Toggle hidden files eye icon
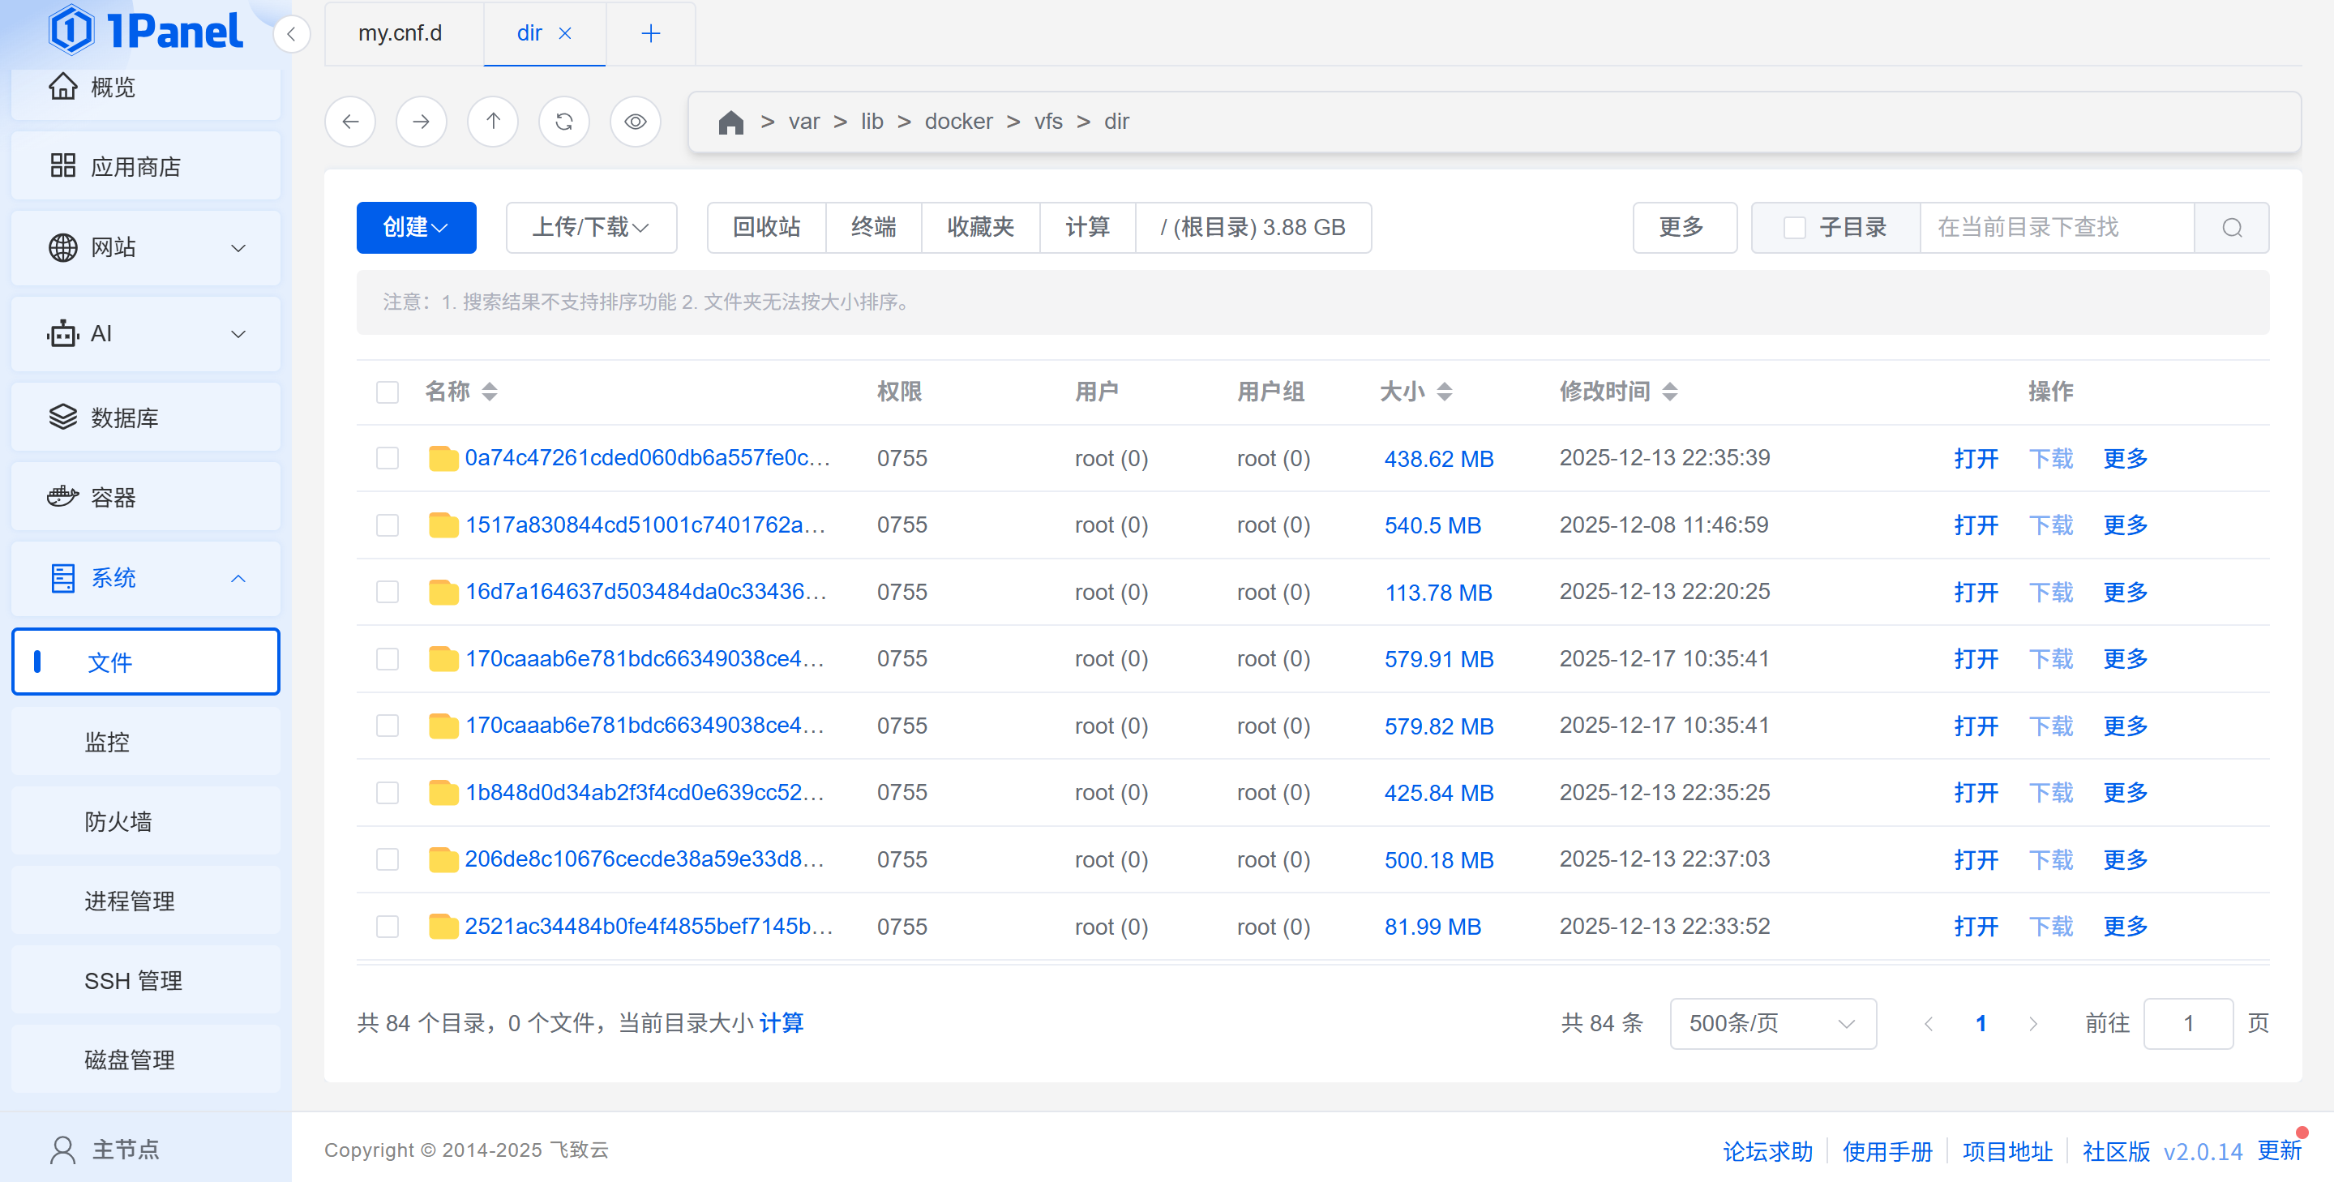The width and height of the screenshot is (2334, 1182). click(635, 122)
